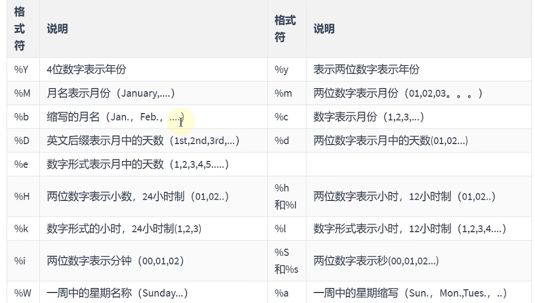Click the %i minutes specifier cell
Screen dimensions: 535x303
[19, 261]
